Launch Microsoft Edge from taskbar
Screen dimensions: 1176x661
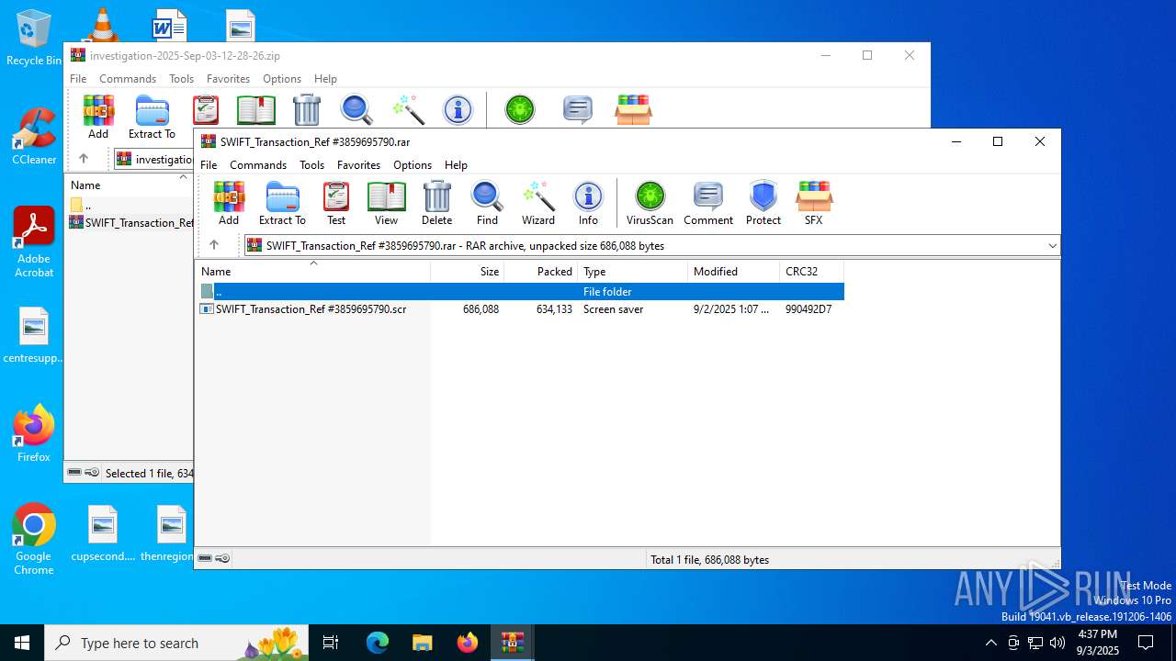[x=378, y=643]
